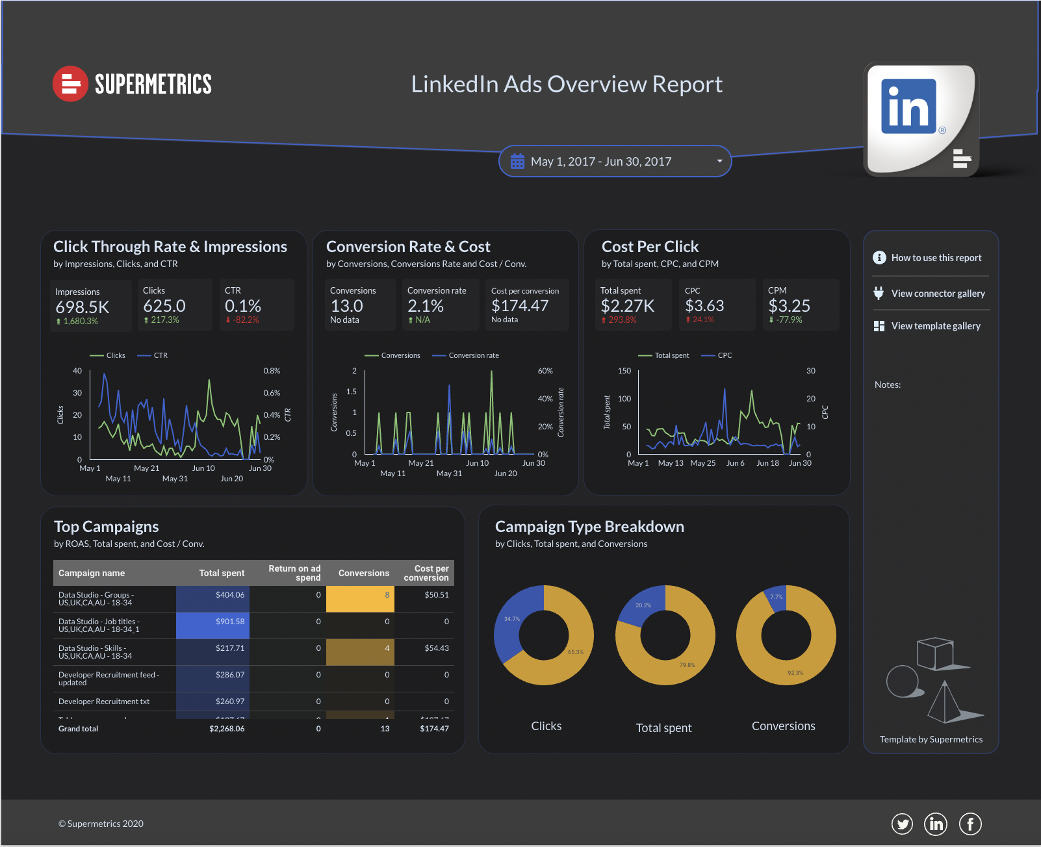Viewport: 1041px width, 847px height.
Task: Select the CTR 0.1% scorecard
Action: [x=257, y=305]
